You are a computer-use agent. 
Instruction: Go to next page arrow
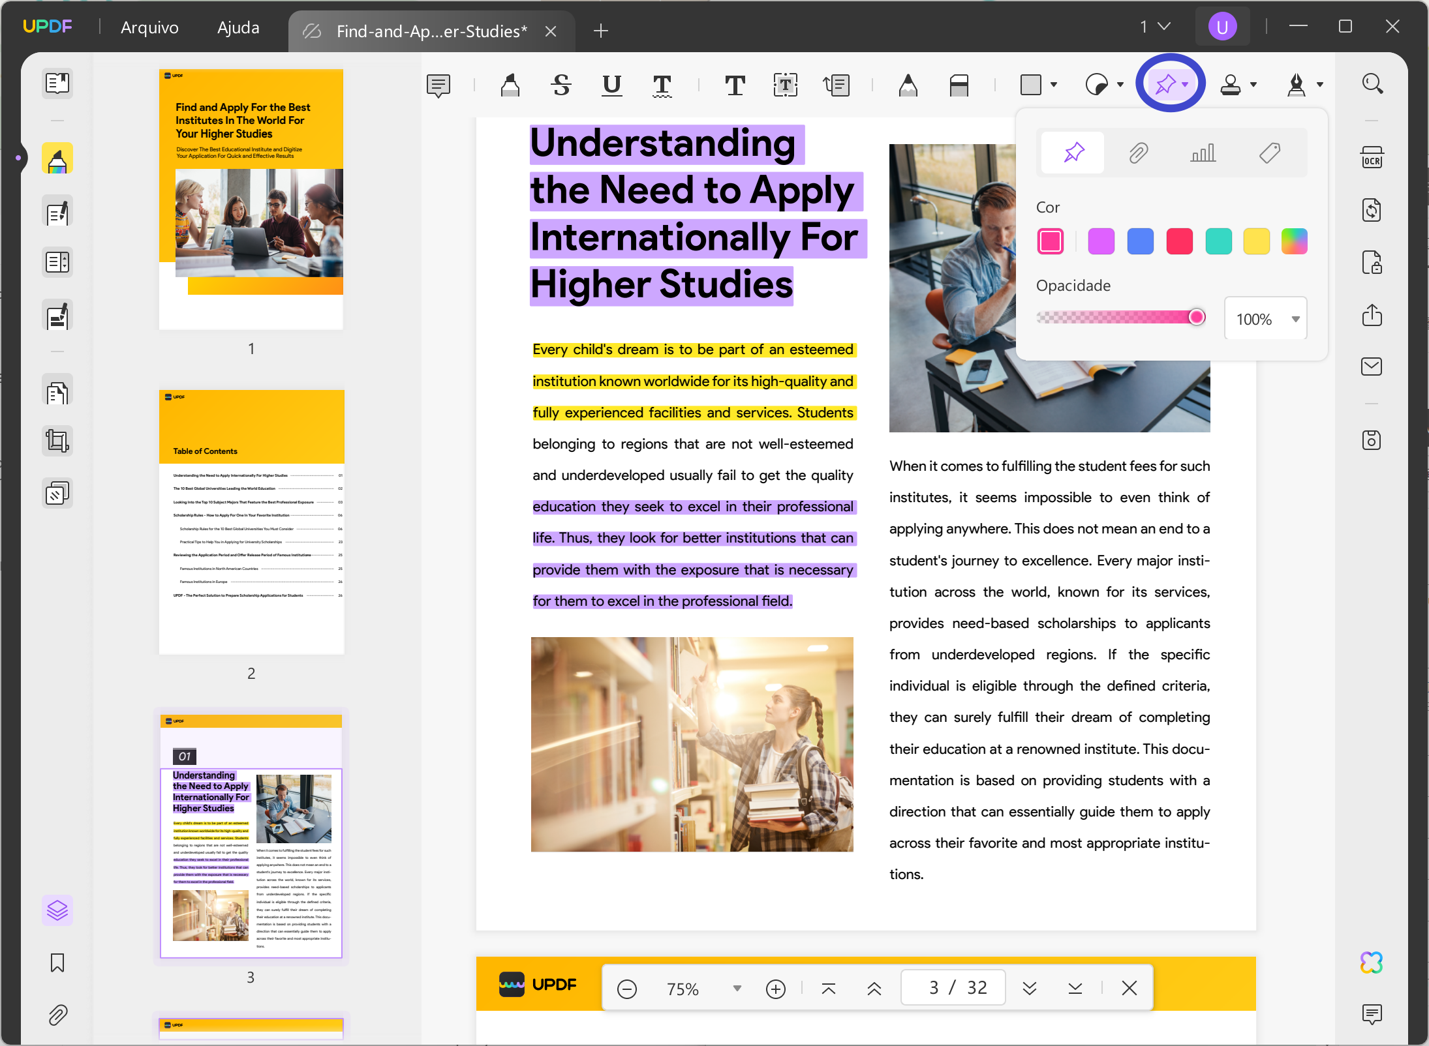[x=1029, y=989]
